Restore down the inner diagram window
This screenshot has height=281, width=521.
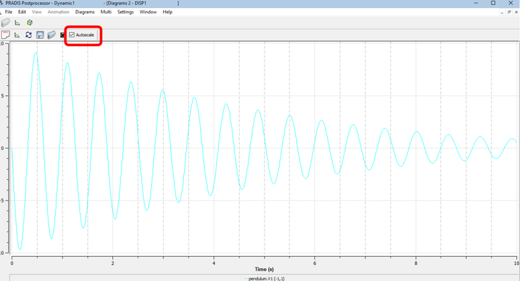click(x=509, y=12)
